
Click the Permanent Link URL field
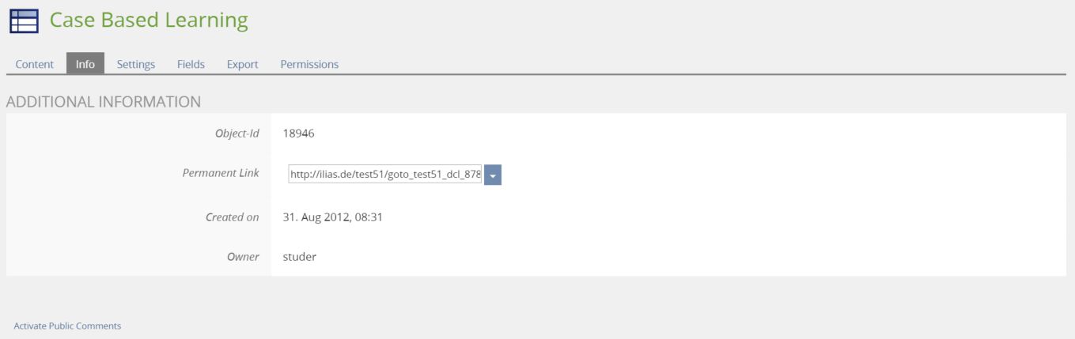[385, 175]
